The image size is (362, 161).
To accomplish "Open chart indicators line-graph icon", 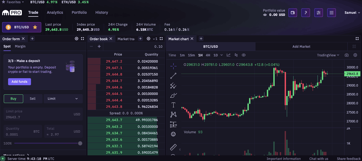I will coord(229,55).
